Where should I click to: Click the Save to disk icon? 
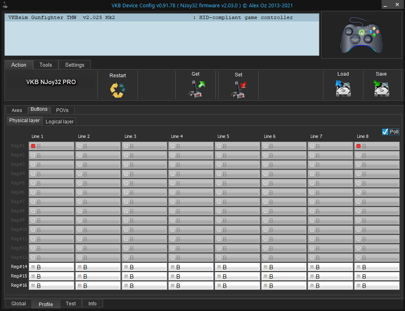381,89
